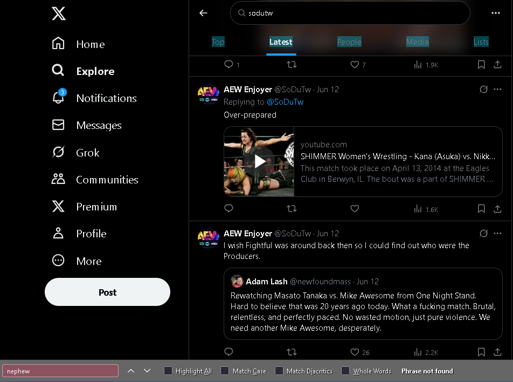
Task: Click the find bar field containing nephew
Action: [x=60, y=371]
